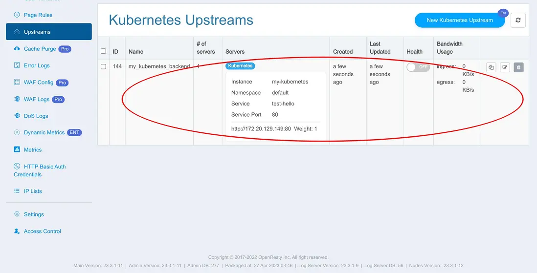The height and width of the screenshot is (273, 537).
Task: Click the Ent badge on new upstream button
Action: 503,13
